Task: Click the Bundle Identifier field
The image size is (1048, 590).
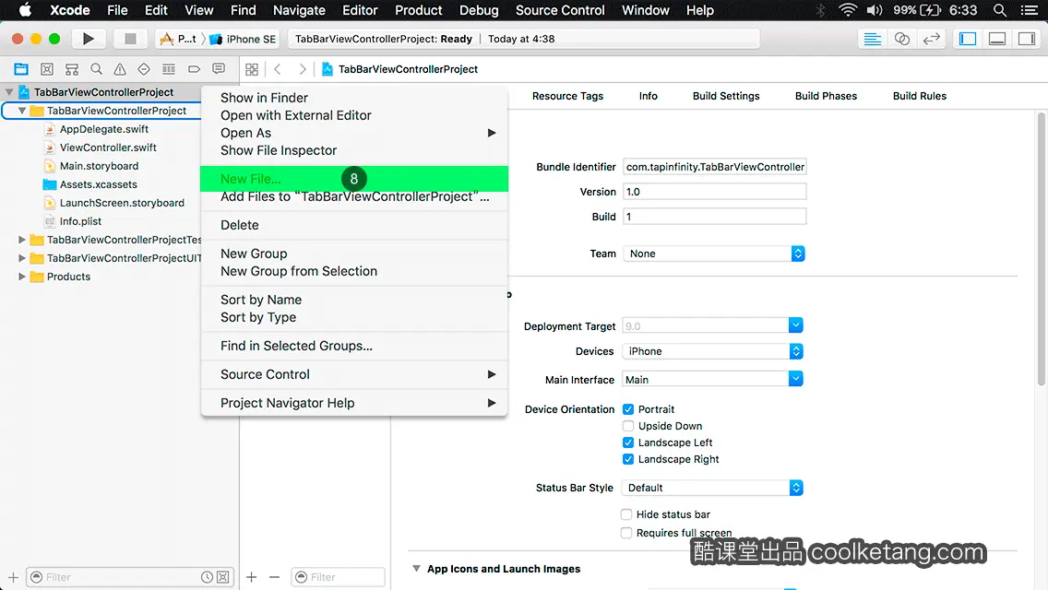Action: (x=714, y=166)
